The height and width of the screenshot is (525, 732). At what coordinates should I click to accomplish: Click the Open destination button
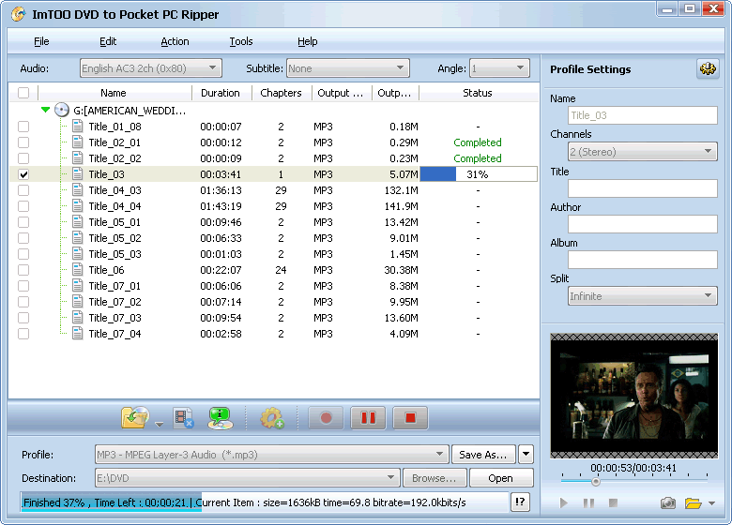[x=500, y=478]
